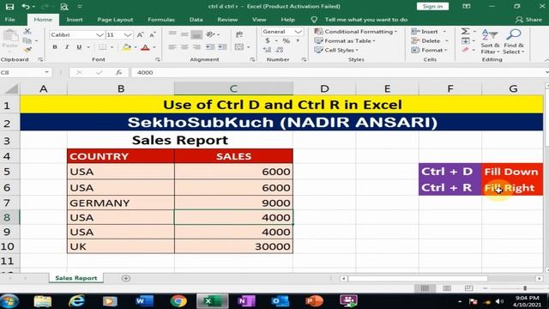
Task: Open the File menu tab
Action: pyautogui.click(x=9, y=20)
